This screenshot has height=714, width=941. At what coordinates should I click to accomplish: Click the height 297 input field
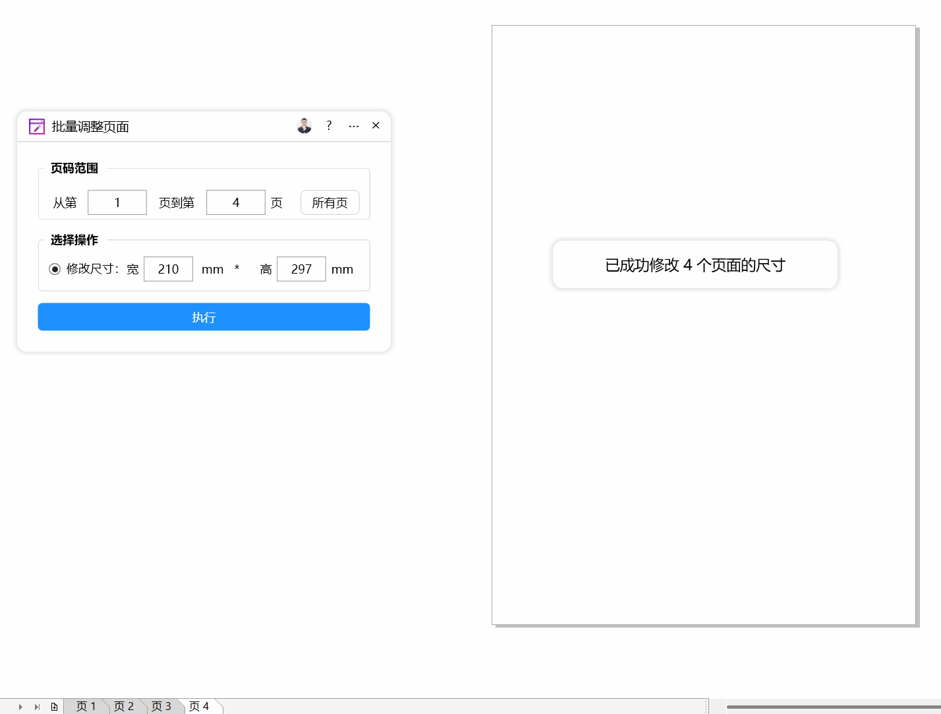coord(301,269)
